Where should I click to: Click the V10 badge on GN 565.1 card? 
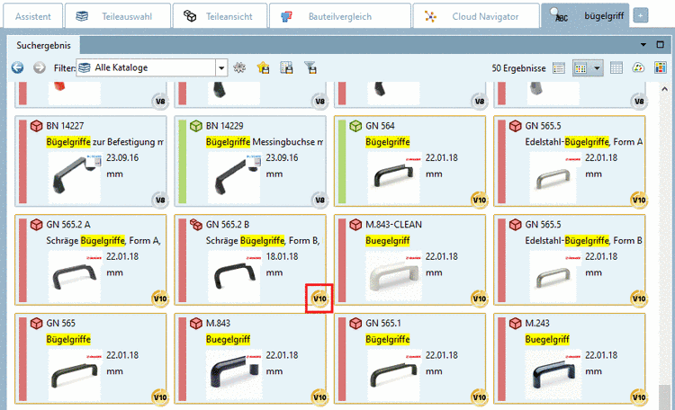[x=480, y=397]
